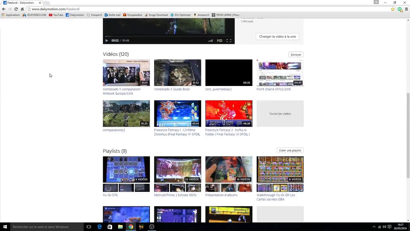This screenshot has height=231, width=410.
Task: Open the JEUXVIDEO.COM bookmark
Action: click(x=34, y=15)
